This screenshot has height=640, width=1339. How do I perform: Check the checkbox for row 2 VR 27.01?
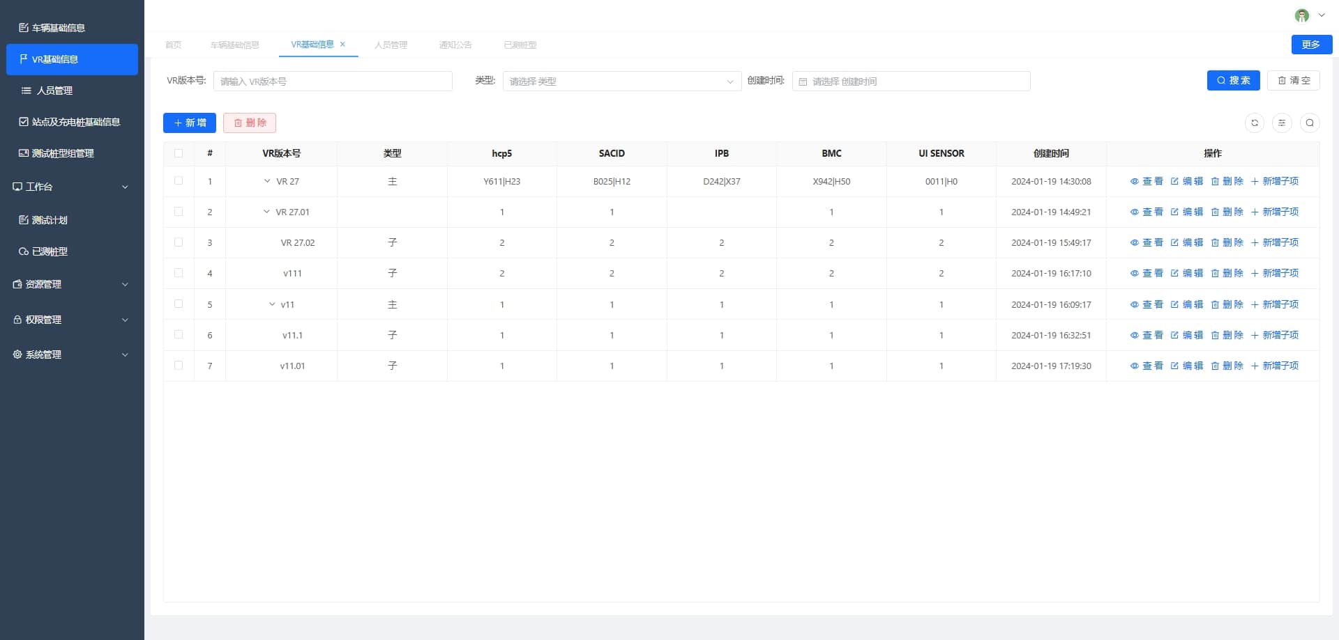(179, 212)
